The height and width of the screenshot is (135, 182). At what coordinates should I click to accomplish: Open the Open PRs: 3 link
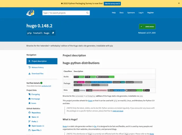37,130
